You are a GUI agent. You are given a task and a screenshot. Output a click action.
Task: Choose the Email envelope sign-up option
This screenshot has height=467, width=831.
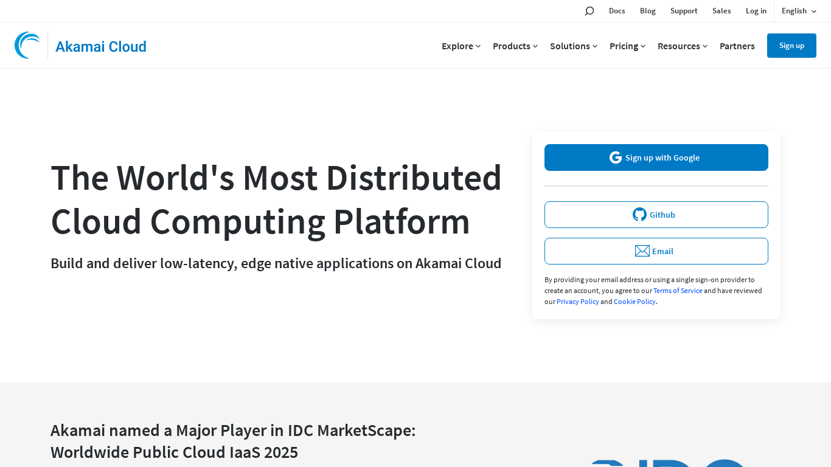[656, 251]
